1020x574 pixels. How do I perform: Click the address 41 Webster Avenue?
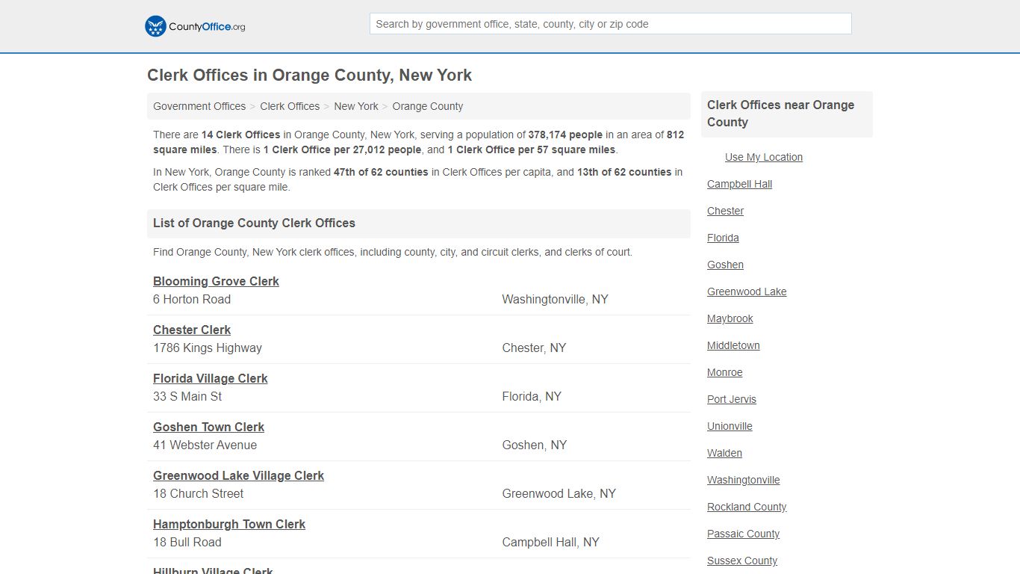click(205, 445)
